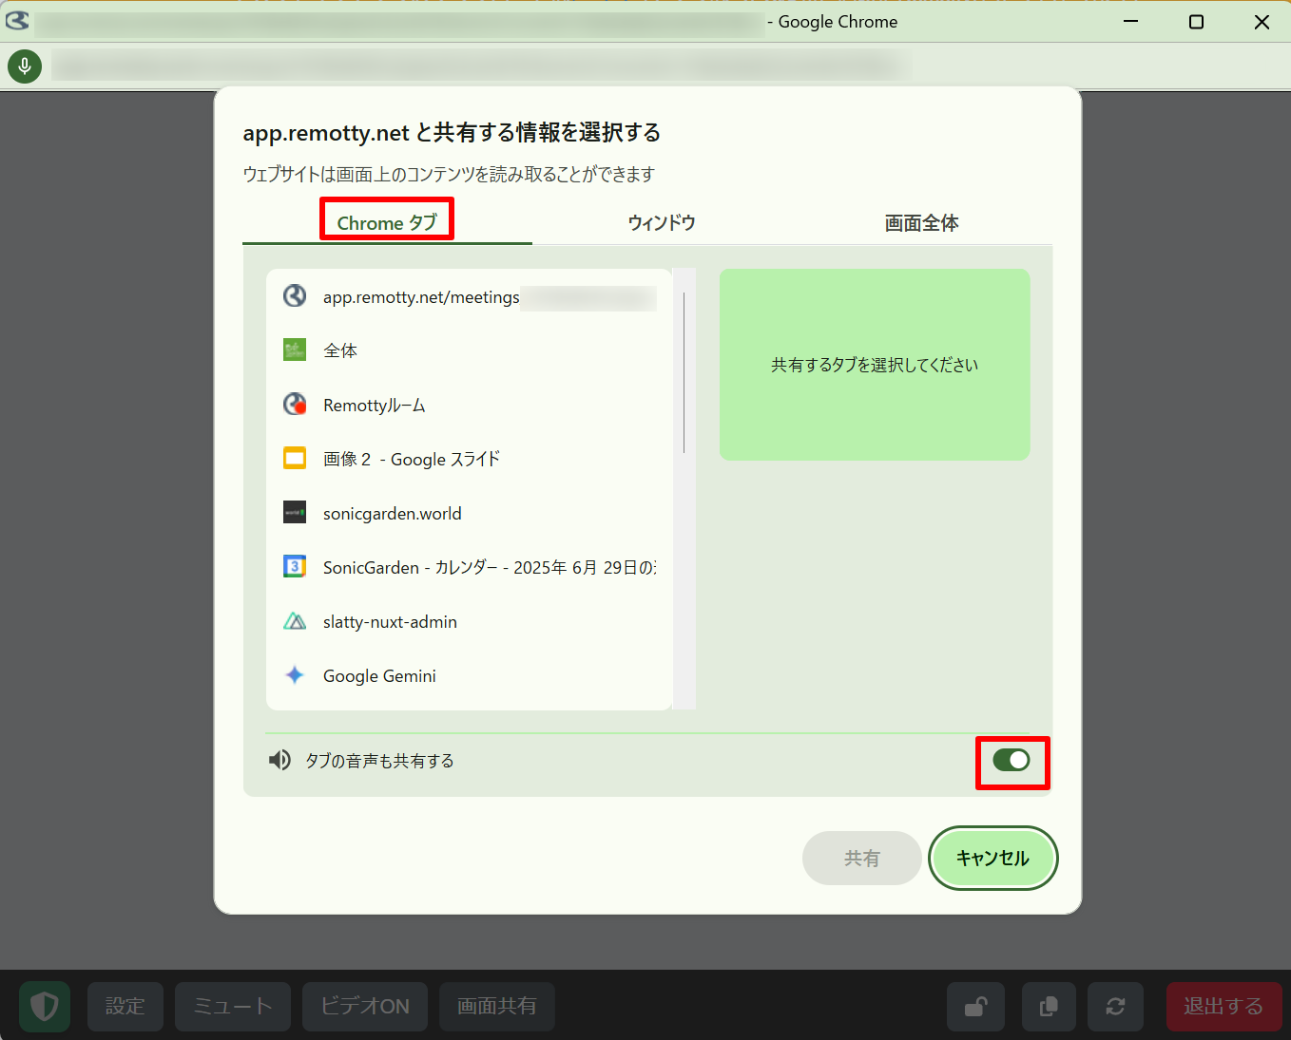Click the 共有 button
The image size is (1291, 1040).
(x=861, y=858)
